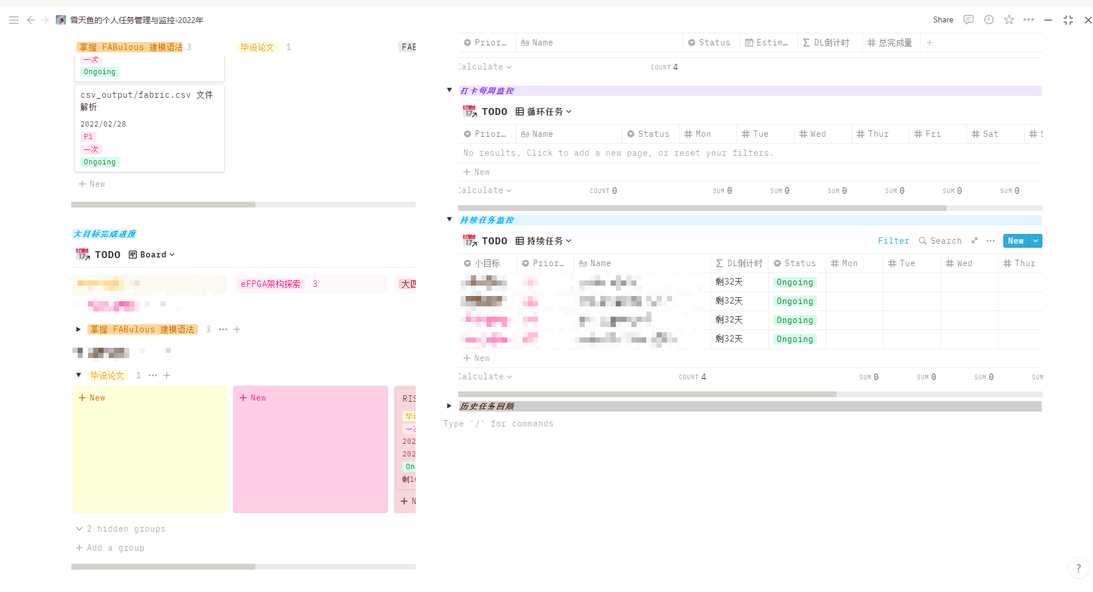Click horizontal scrollbar under 循环任务 table
Image resolution: width=1093 pixels, height=592 pixels.
(702, 208)
